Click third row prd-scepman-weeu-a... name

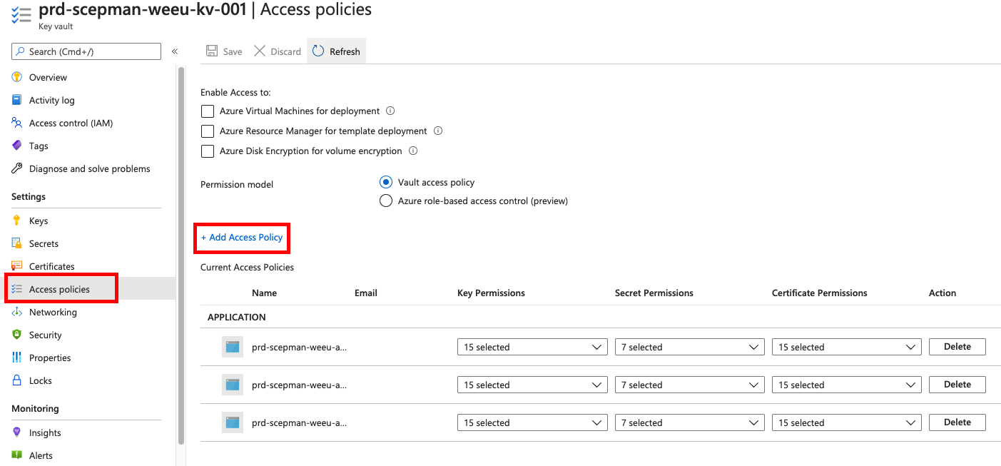pyautogui.click(x=300, y=422)
